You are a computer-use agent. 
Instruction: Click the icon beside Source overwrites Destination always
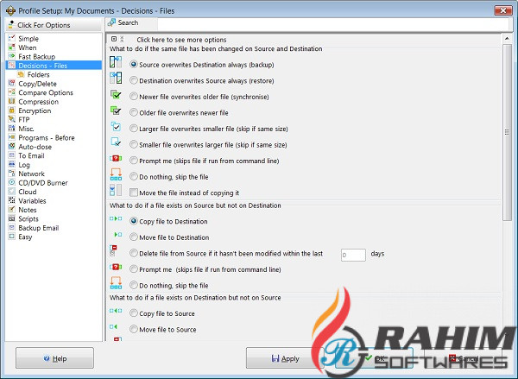(x=116, y=62)
